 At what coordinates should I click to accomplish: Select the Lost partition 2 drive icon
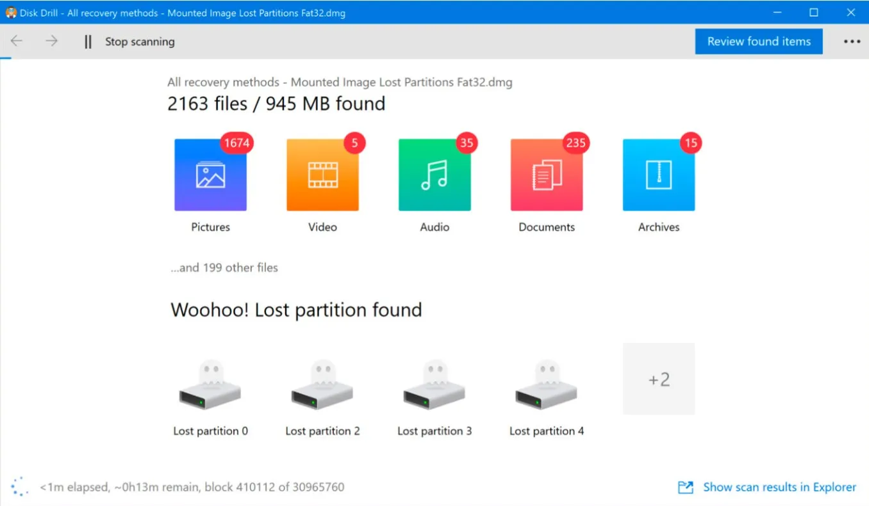point(322,385)
